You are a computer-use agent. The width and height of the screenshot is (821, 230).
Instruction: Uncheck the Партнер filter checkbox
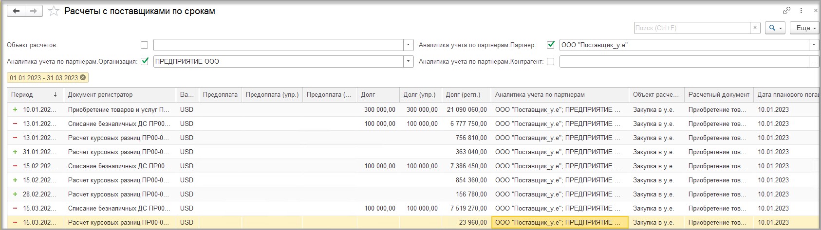551,45
